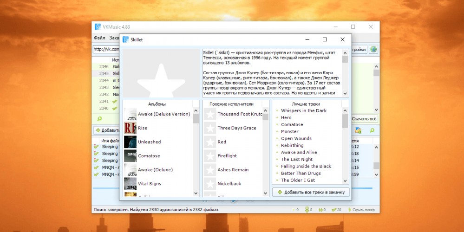The height and width of the screenshot is (232, 464).
Task: Click the albums list scroll up arrow
Action: (196, 110)
